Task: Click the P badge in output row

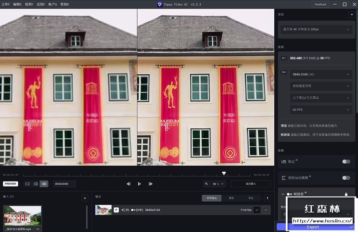Action: pos(116,210)
